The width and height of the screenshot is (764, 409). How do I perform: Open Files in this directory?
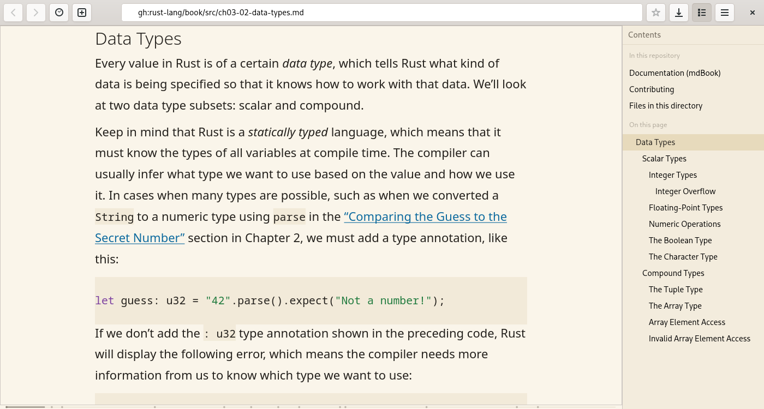(x=693, y=106)
